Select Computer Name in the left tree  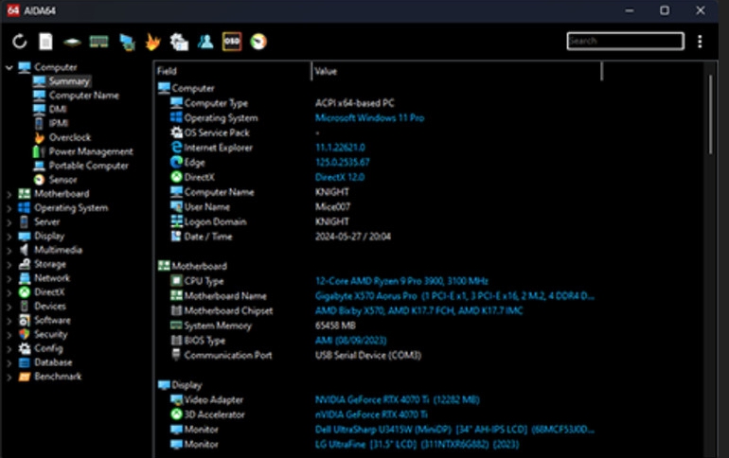(x=83, y=96)
